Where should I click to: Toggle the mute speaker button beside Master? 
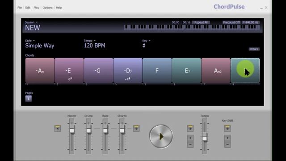[58, 128]
